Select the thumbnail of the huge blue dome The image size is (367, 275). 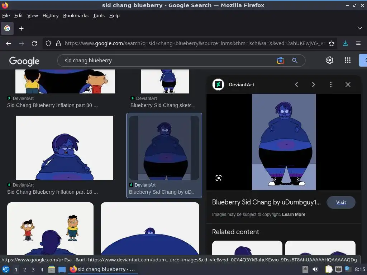click(150, 229)
